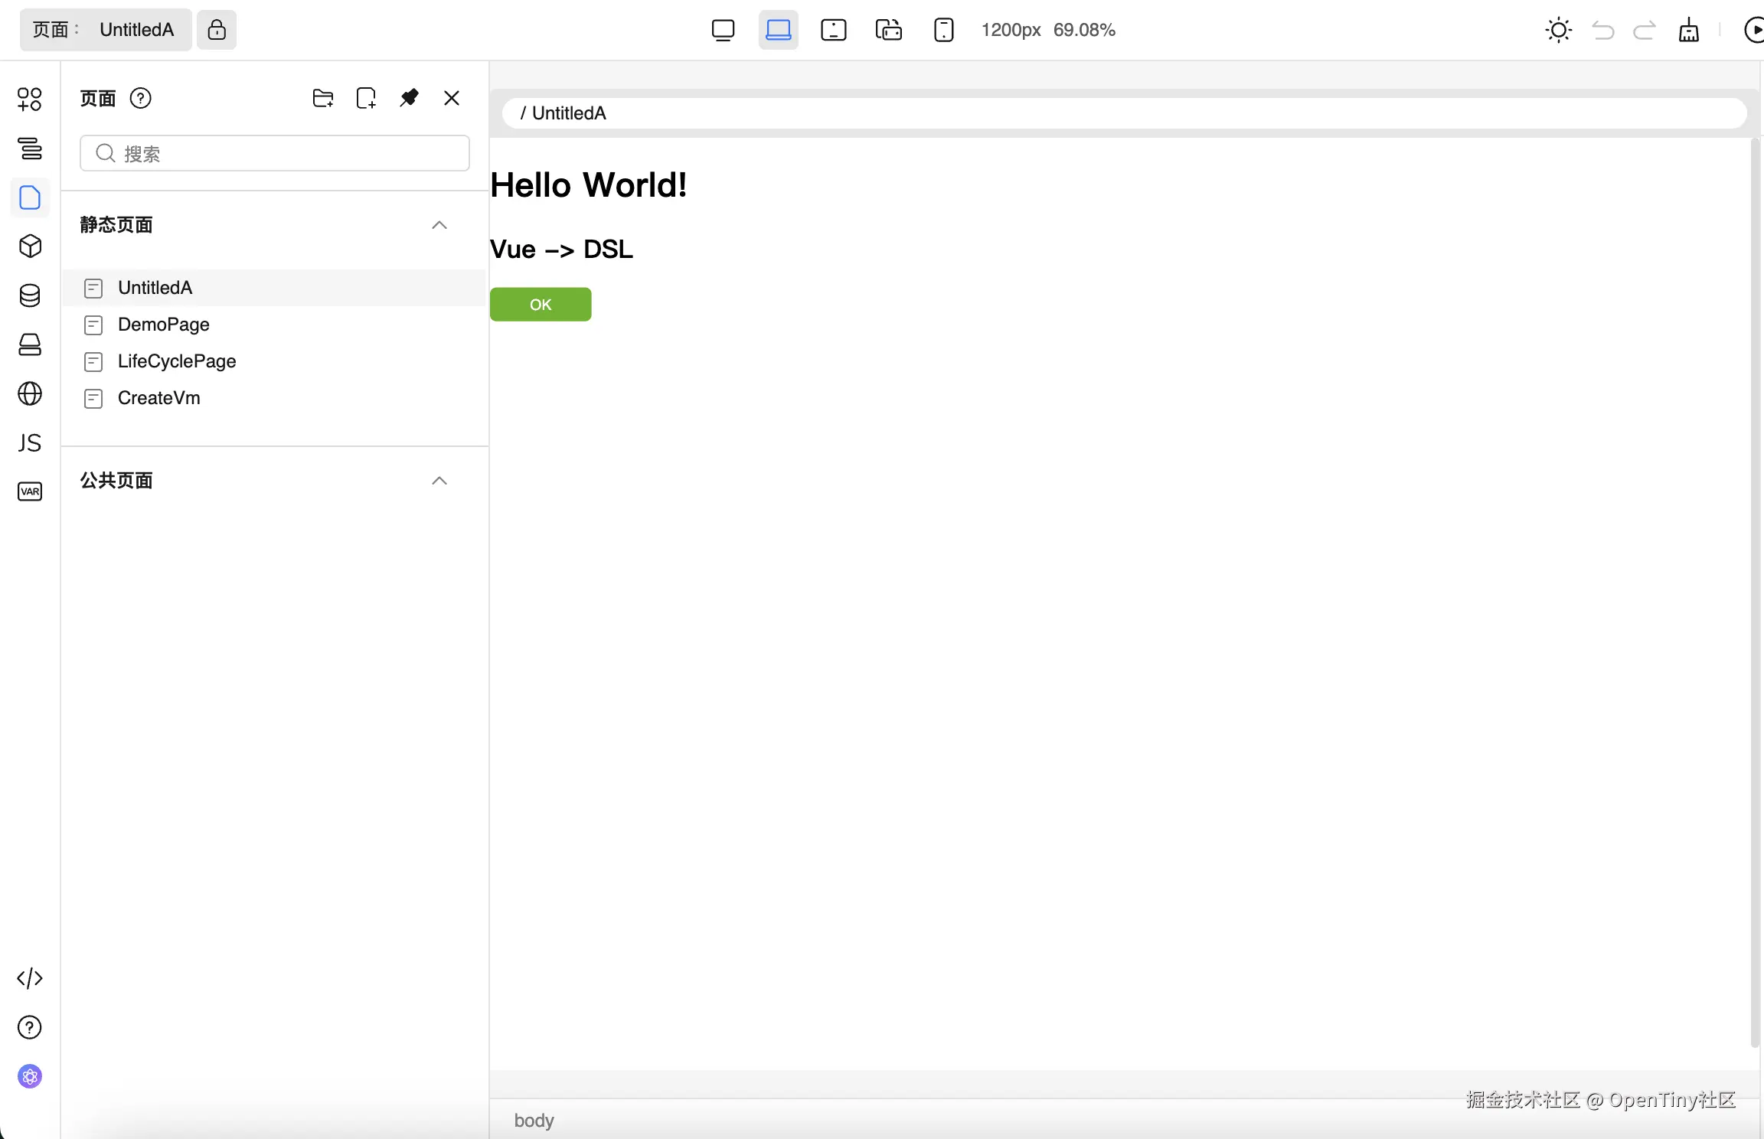Collapse the 静态页面 section
Image resolution: width=1764 pixels, height=1139 pixels.
tap(439, 225)
